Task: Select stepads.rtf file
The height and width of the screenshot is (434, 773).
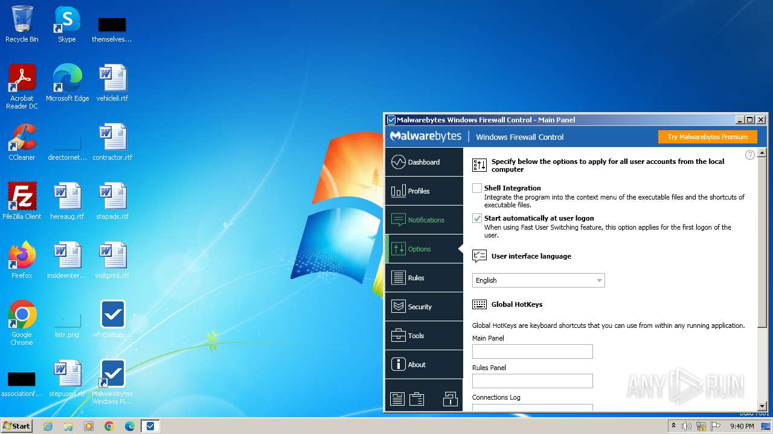Action: 112,201
